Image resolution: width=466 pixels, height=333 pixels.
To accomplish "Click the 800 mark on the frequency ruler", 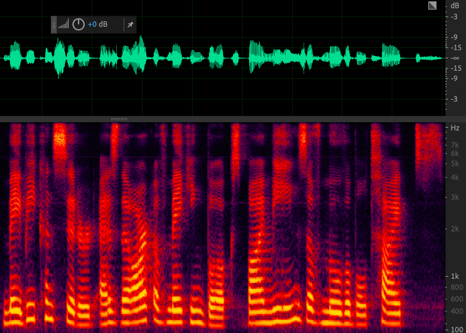I will [x=456, y=287].
